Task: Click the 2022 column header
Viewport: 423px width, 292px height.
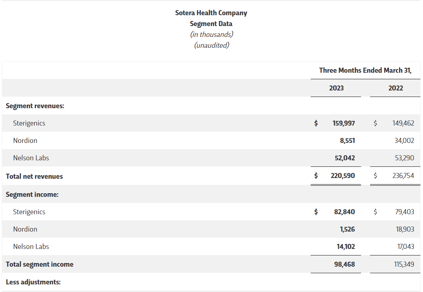Action: (395, 88)
